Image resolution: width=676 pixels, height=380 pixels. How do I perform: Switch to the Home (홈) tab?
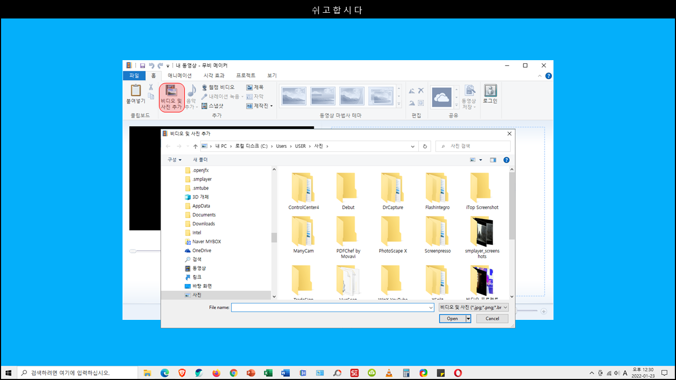click(153, 75)
